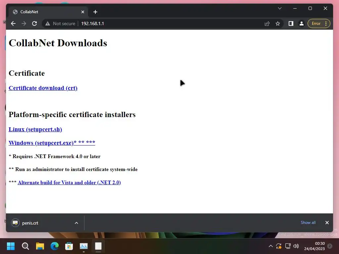This screenshot has width=339, height=254.
Task: Open Microsoft Store from taskbar
Action: pos(69,246)
